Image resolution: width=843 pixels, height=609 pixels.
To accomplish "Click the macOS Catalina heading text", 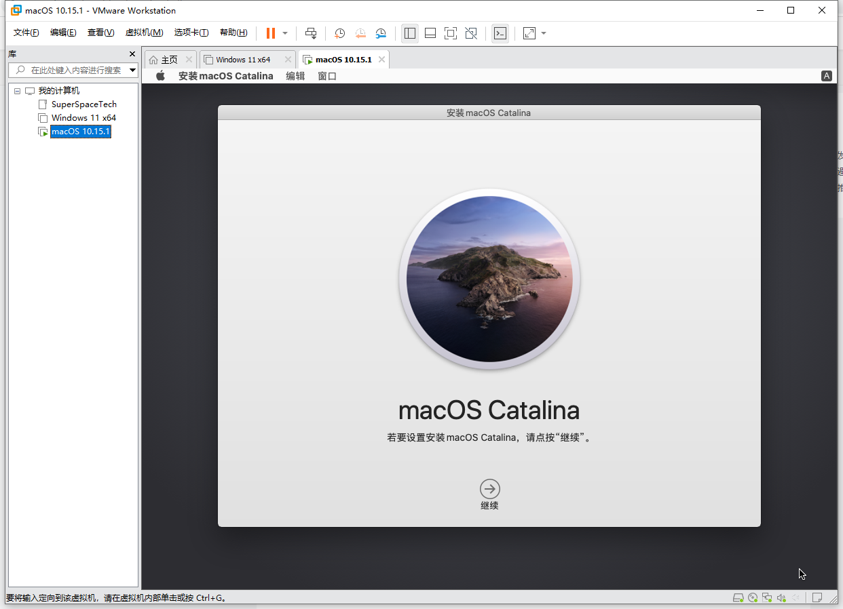I will click(x=489, y=410).
